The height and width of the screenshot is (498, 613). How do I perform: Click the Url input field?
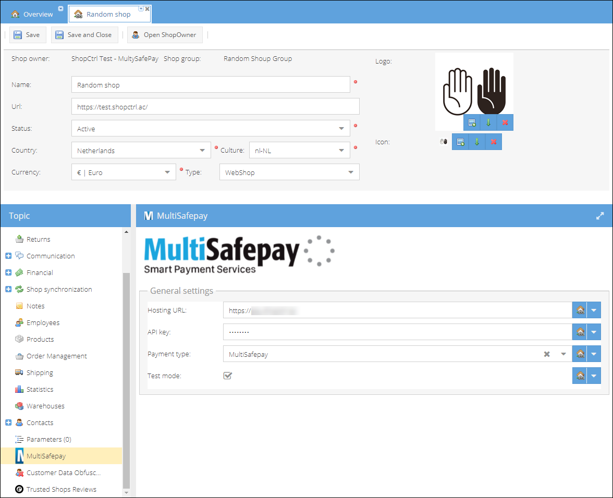pyautogui.click(x=215, y=107)
